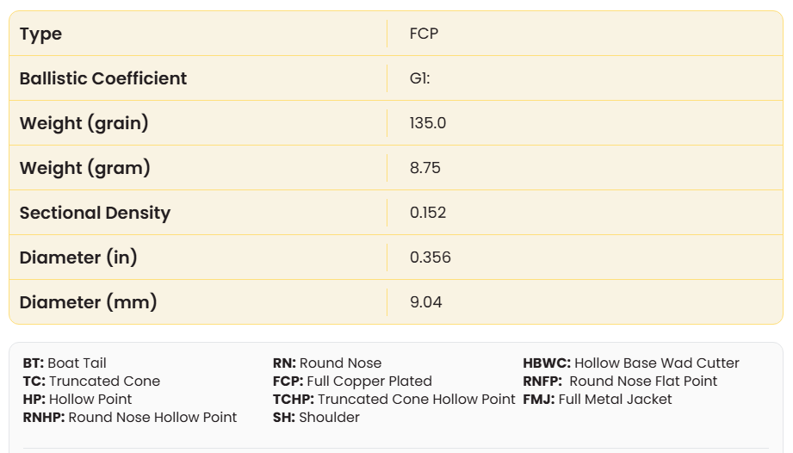Click the FMJ: Full Metal Jacket entry

(598, 400)
